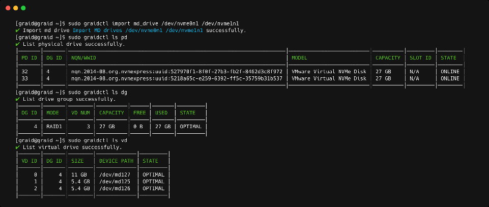Click the /dev/md125 device path
Image resolution: width=489 pixels, height=207 pixels.
(115, 182)
